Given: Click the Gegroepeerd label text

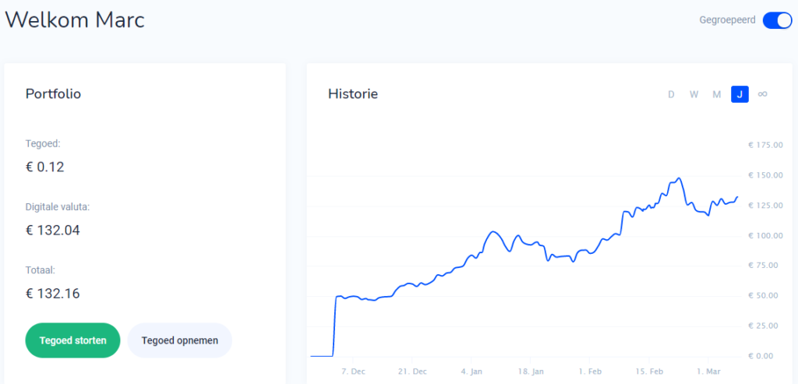Looking at the screenshot, I should [x=727, y=20].
